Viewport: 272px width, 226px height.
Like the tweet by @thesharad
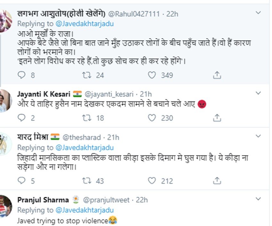152,181
